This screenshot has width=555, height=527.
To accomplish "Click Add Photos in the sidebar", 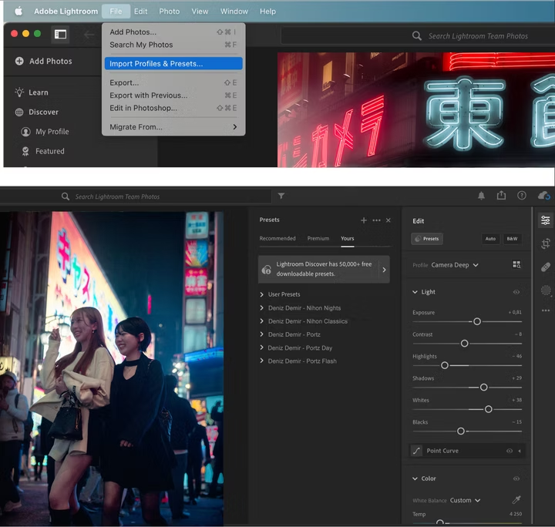I will [x=43, y=61].
